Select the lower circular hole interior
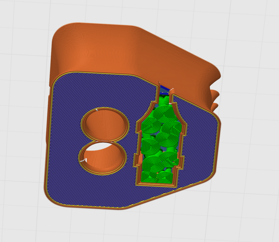This screenshot has width=279, height=242. pyautogui.click(x=103, y=157)
